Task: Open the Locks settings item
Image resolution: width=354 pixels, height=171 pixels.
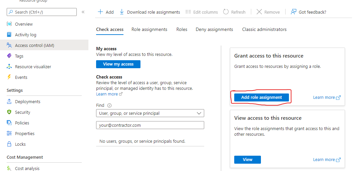Action: (20, 144)
